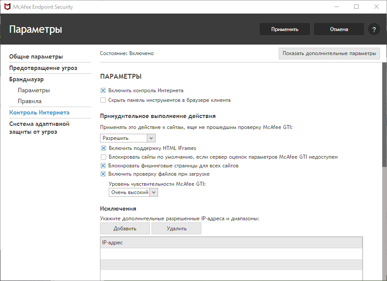The image size is (387, 281).
Task: Open help with the question mark icon
Action: click(x=374, y=29)
